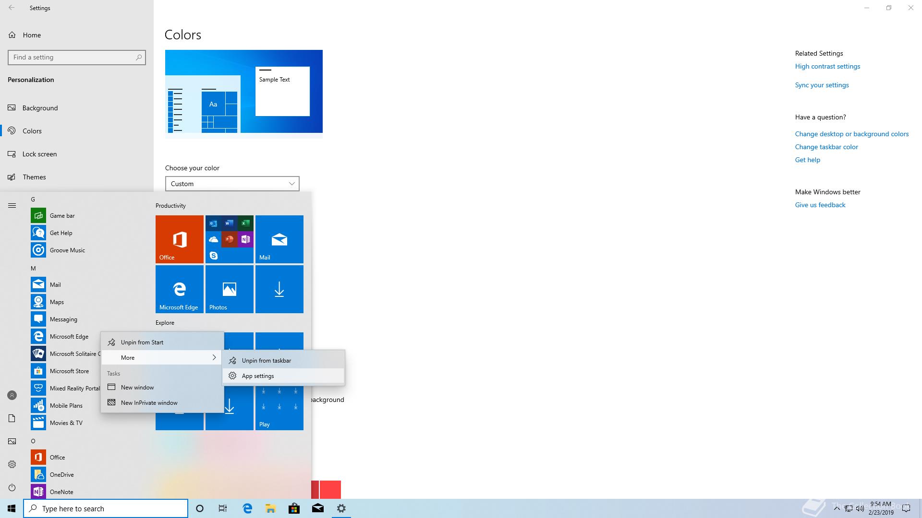Screen dimensions: 922x518
Task: Open File Explorer on the taskbar
Action: pos(271,508)
